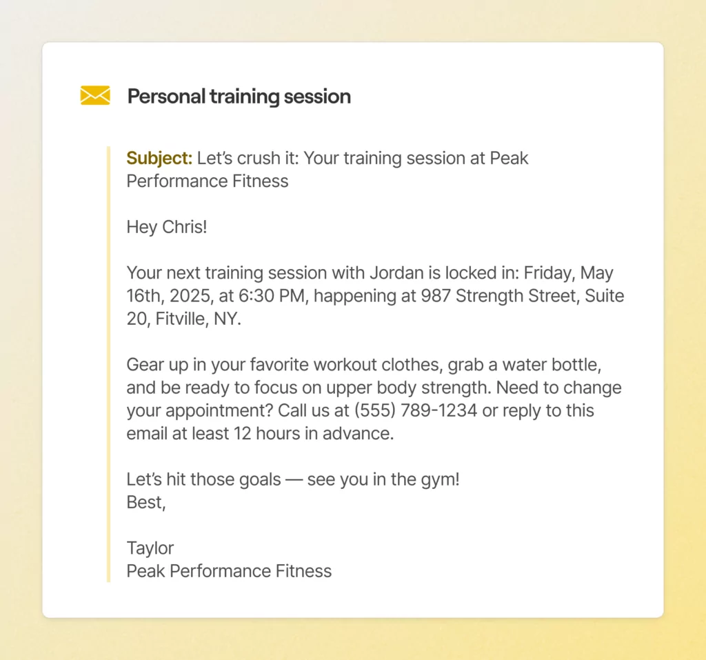This screenshot has width=706, height=660.
Task: Click the "Hey Chris!" greeting line
Action: point(166,227)
